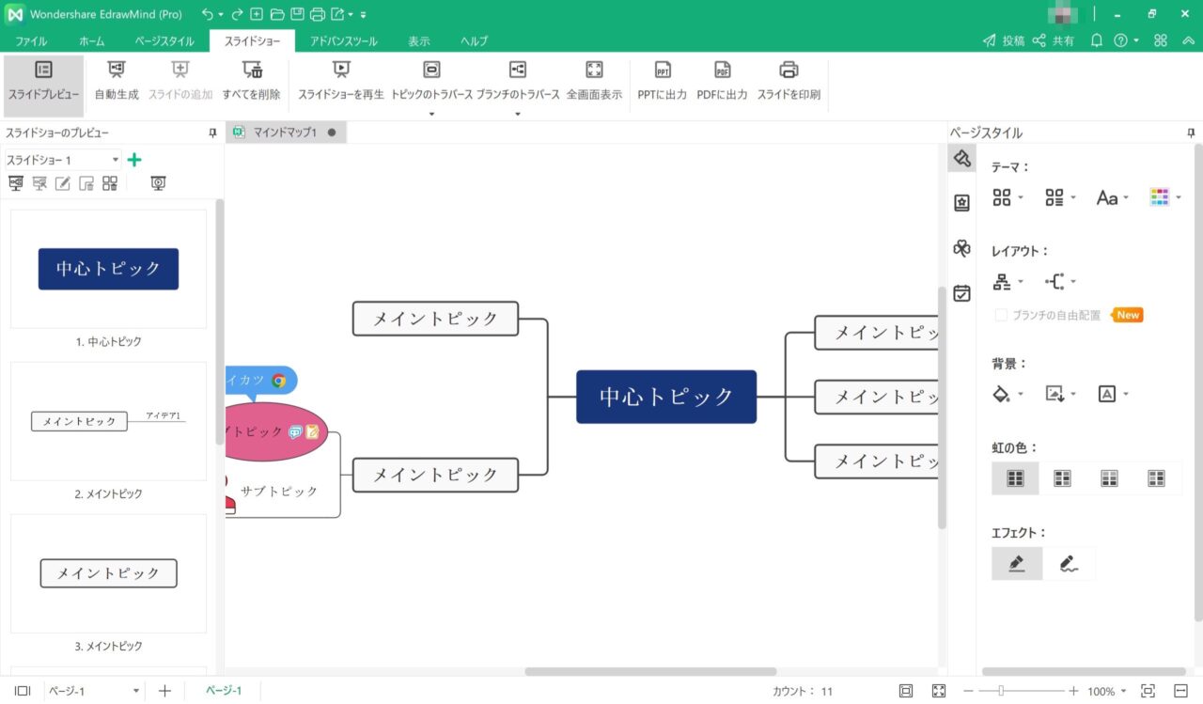Switch to the 表示 tab
This screenshot has width=1203, height=704.
coord(419,41)
